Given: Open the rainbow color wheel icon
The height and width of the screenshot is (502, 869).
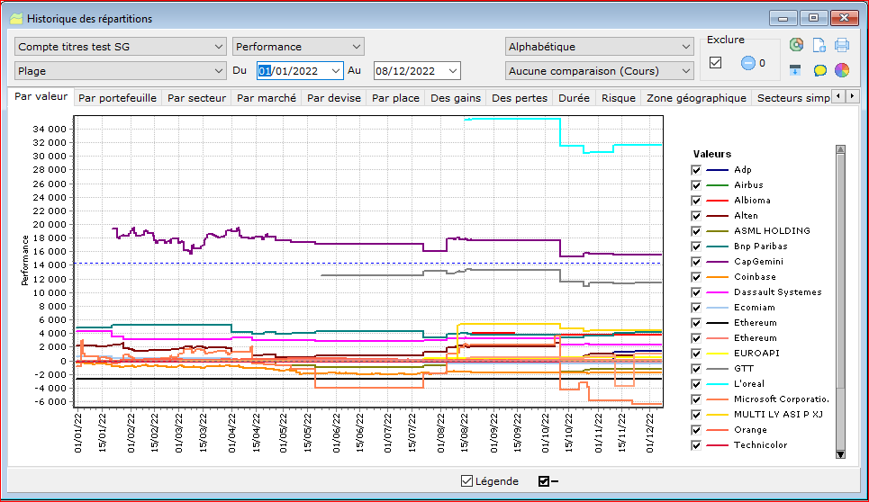Looking at the screenshot, I should [842, 70].
